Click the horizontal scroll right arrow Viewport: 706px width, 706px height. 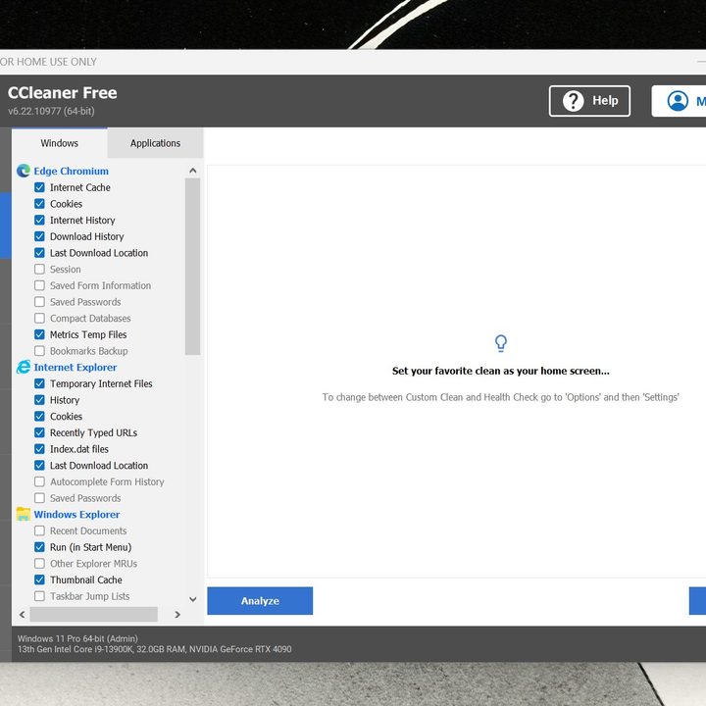(177, 614)
